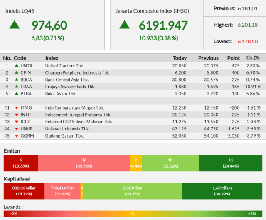Click the red down triangle next to GGRM
The image size is (266, 220).
click(17, 136)
